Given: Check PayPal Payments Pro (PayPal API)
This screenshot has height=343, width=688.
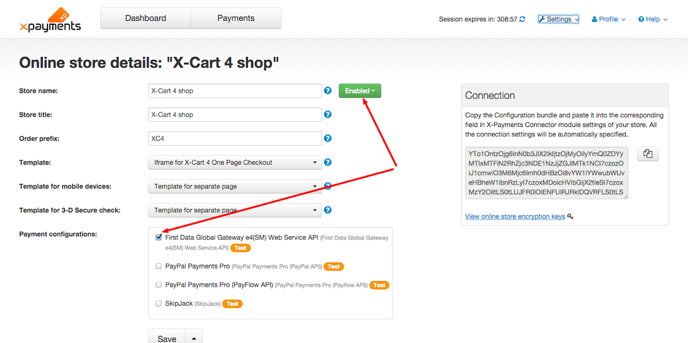Looking at the screenshot, I should click(x=159, y=266).
